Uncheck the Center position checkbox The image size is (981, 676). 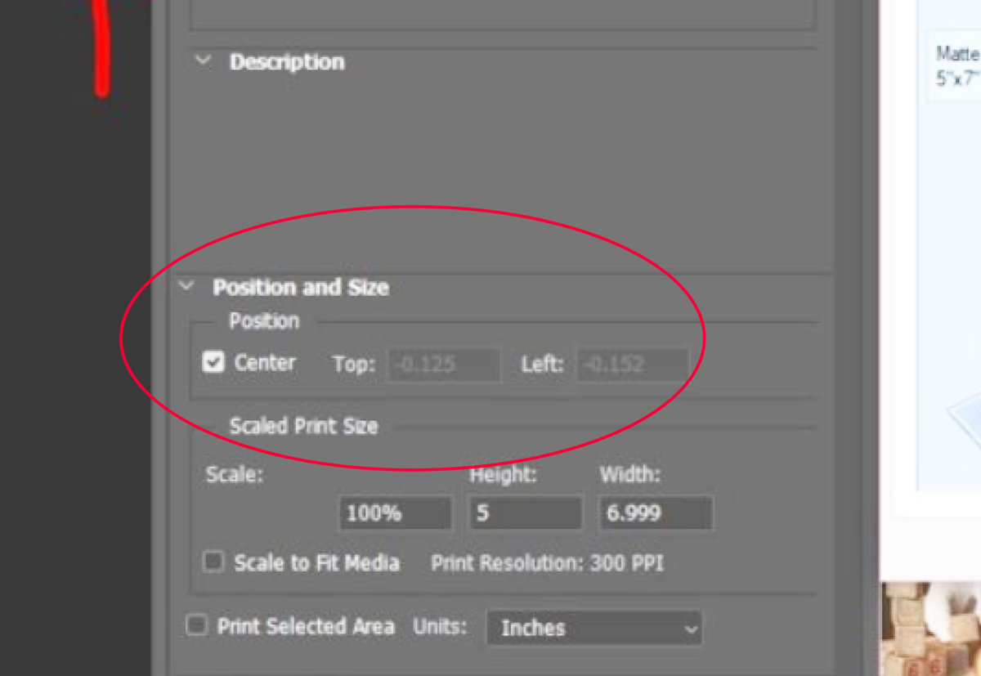click(213, 362)
